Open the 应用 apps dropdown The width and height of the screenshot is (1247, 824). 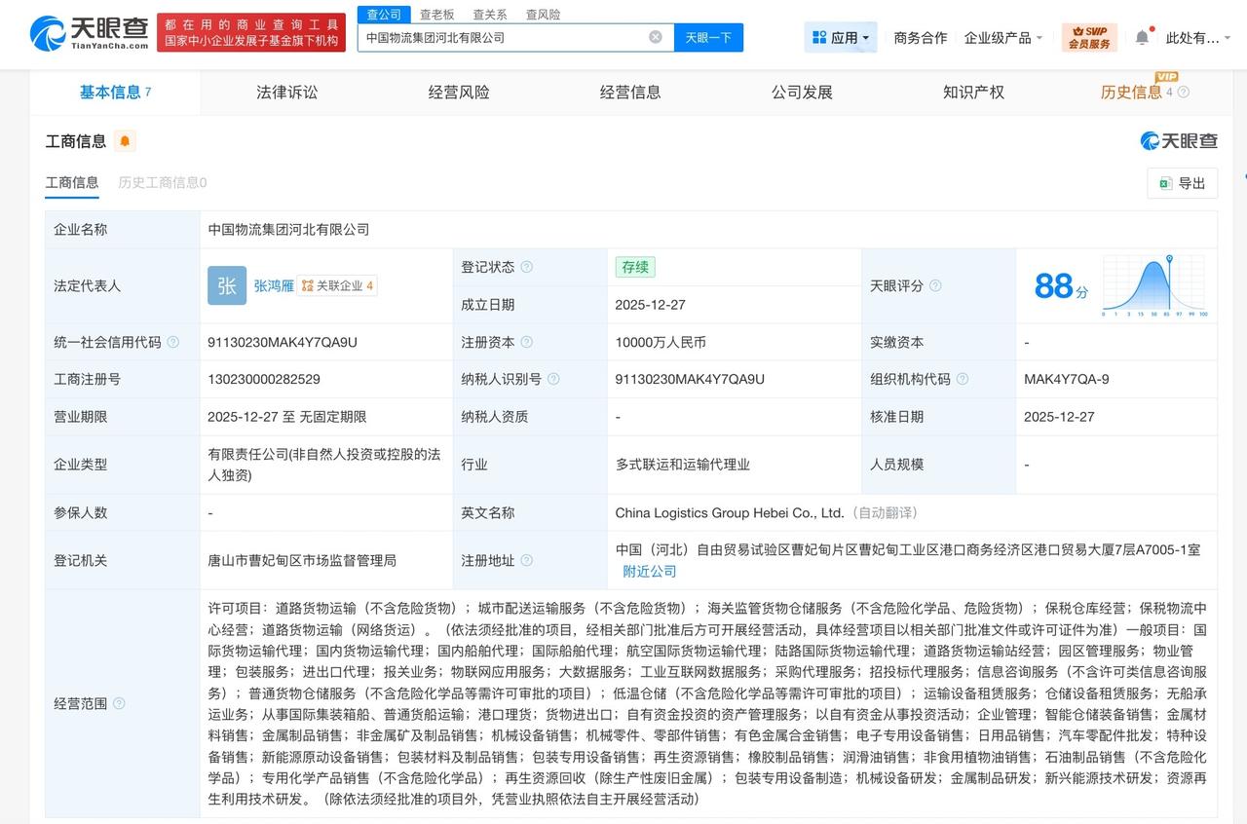pyautogui.click(x=839, y=36)
